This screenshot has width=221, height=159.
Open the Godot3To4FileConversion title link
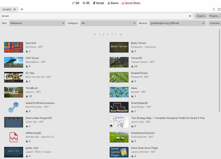click(x=40, y=103)
